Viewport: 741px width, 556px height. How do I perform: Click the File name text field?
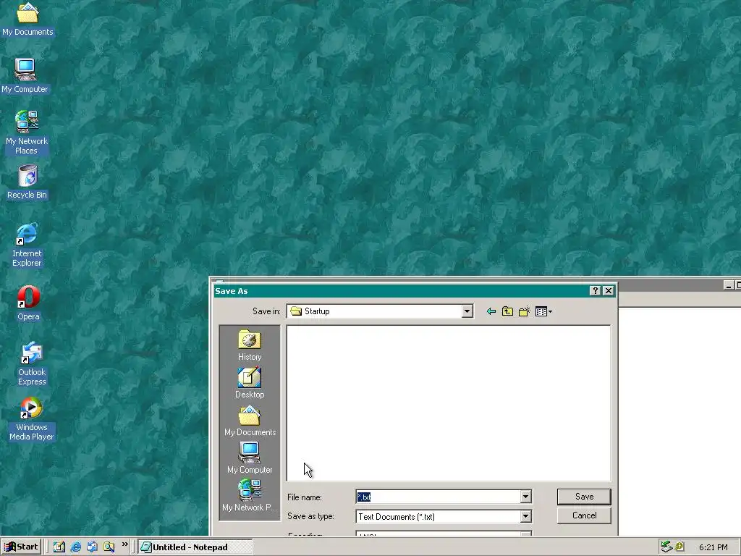(x=438, y=497)
